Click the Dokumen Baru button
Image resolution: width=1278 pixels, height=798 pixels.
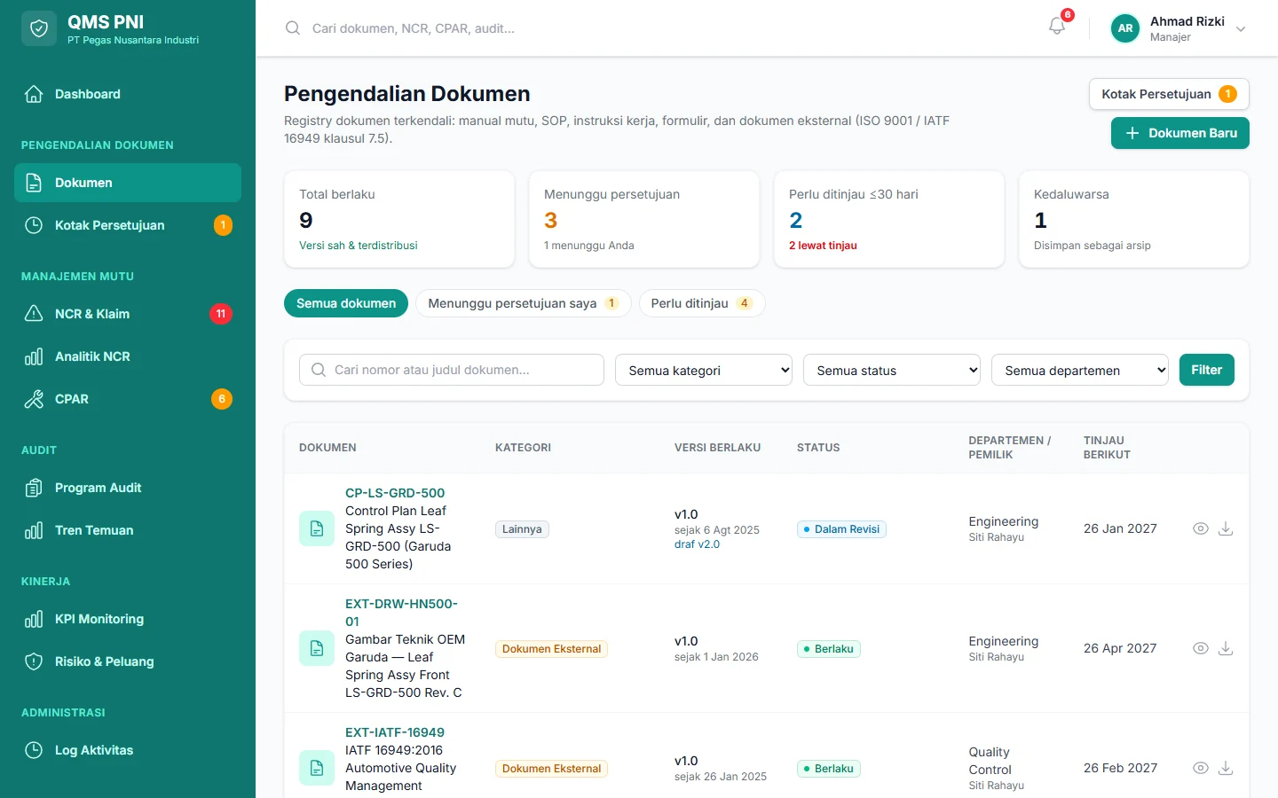click(x=1180, y=133)
